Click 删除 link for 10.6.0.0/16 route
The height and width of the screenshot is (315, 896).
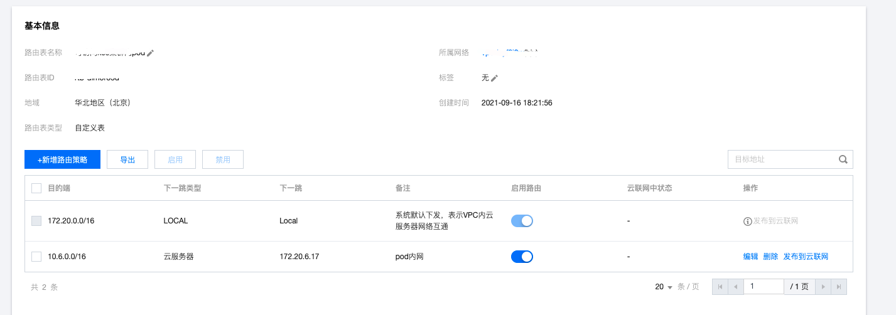770,257
